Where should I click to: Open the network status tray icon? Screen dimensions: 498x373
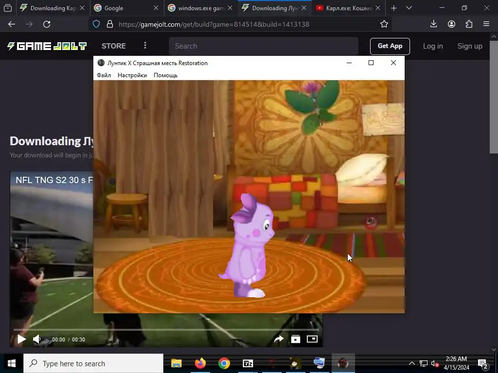(424, 363)
